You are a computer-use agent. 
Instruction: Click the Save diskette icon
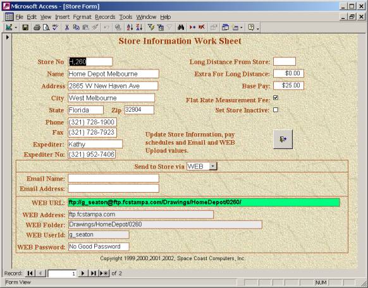25,27
